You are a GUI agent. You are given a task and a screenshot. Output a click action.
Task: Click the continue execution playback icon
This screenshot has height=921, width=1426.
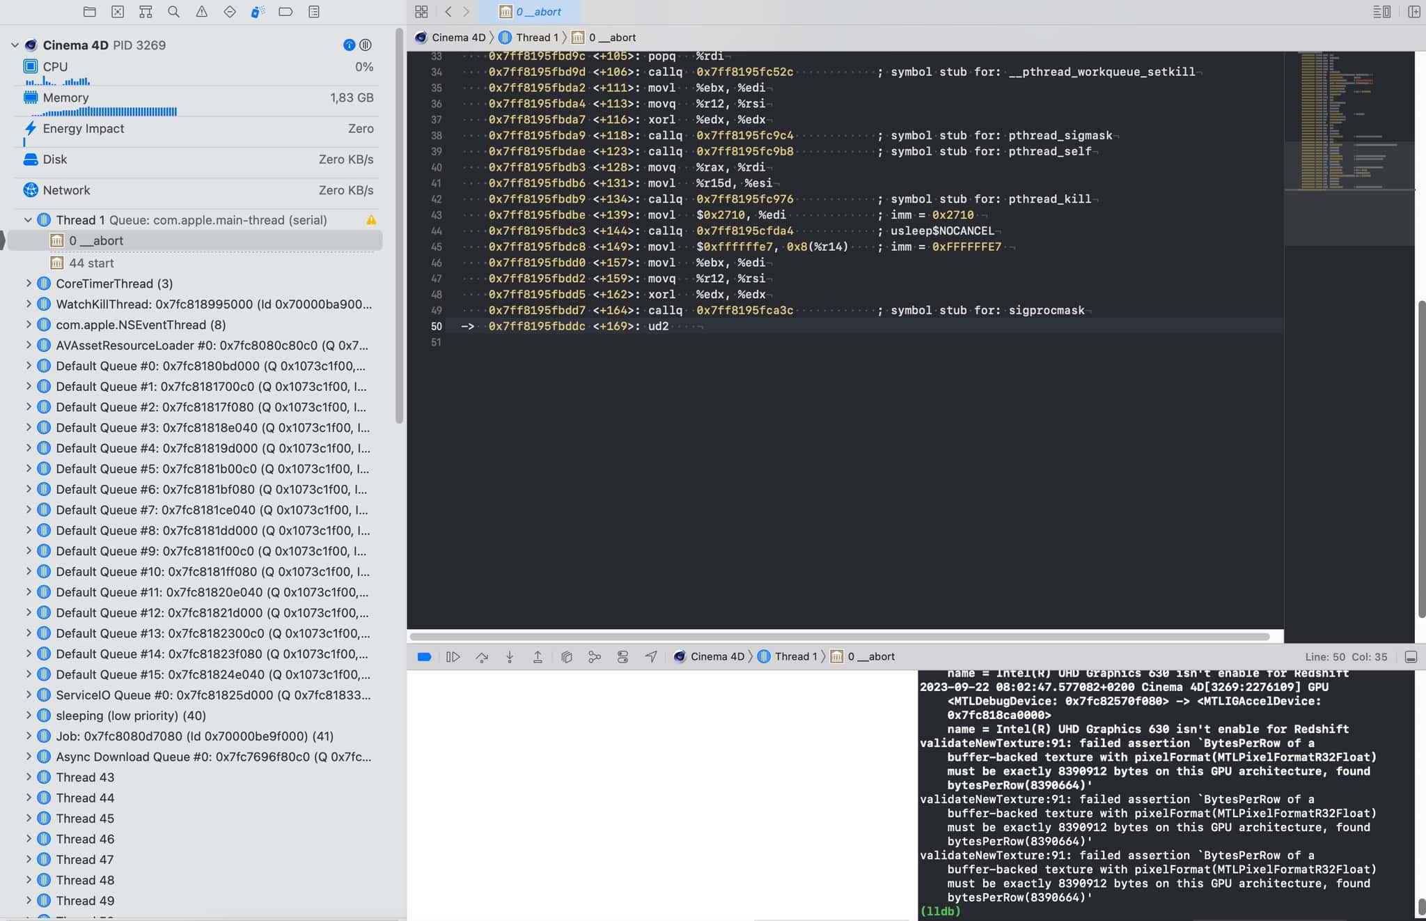[x=452, y=656]
